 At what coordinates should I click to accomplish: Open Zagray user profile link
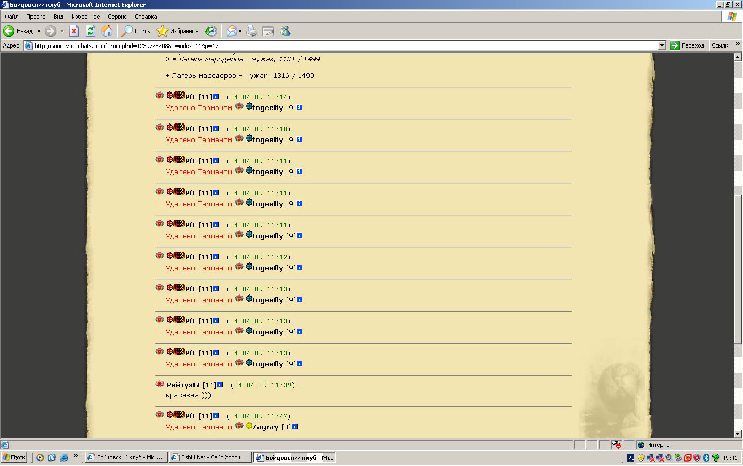tap(265, 427)
